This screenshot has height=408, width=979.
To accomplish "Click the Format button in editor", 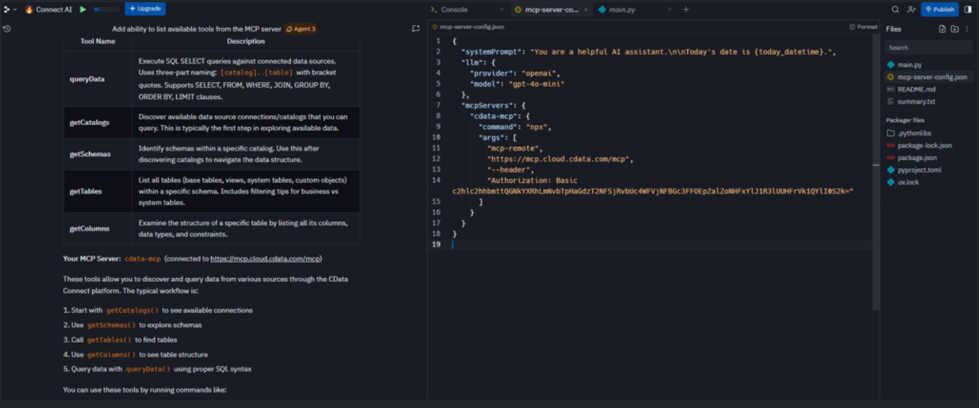I will (x=863, y=27).
